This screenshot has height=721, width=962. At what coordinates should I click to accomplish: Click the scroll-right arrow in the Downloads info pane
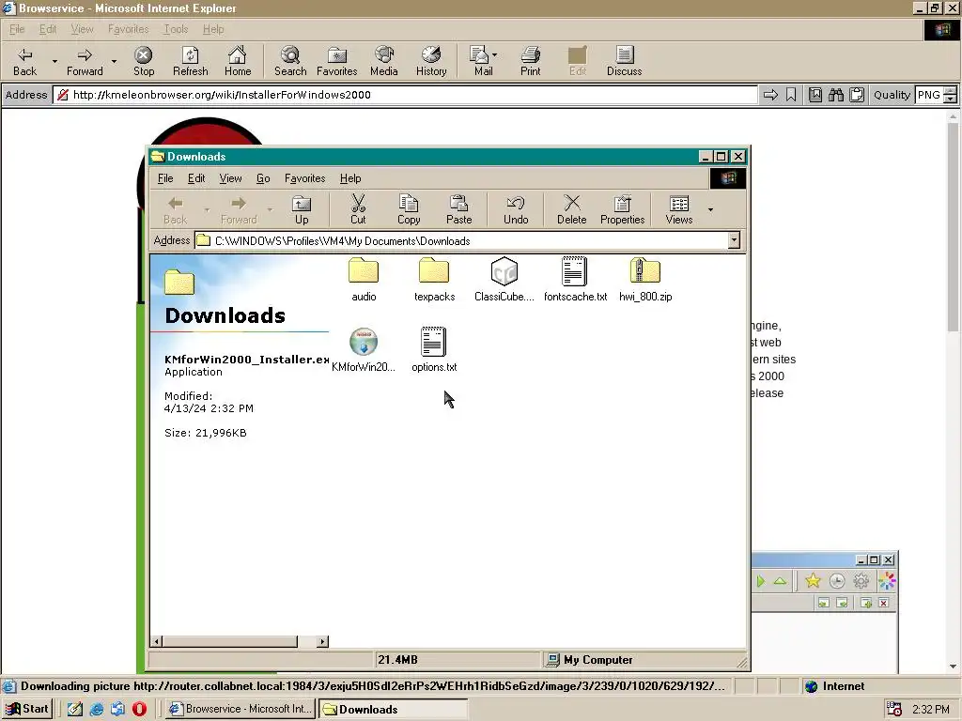323,641
